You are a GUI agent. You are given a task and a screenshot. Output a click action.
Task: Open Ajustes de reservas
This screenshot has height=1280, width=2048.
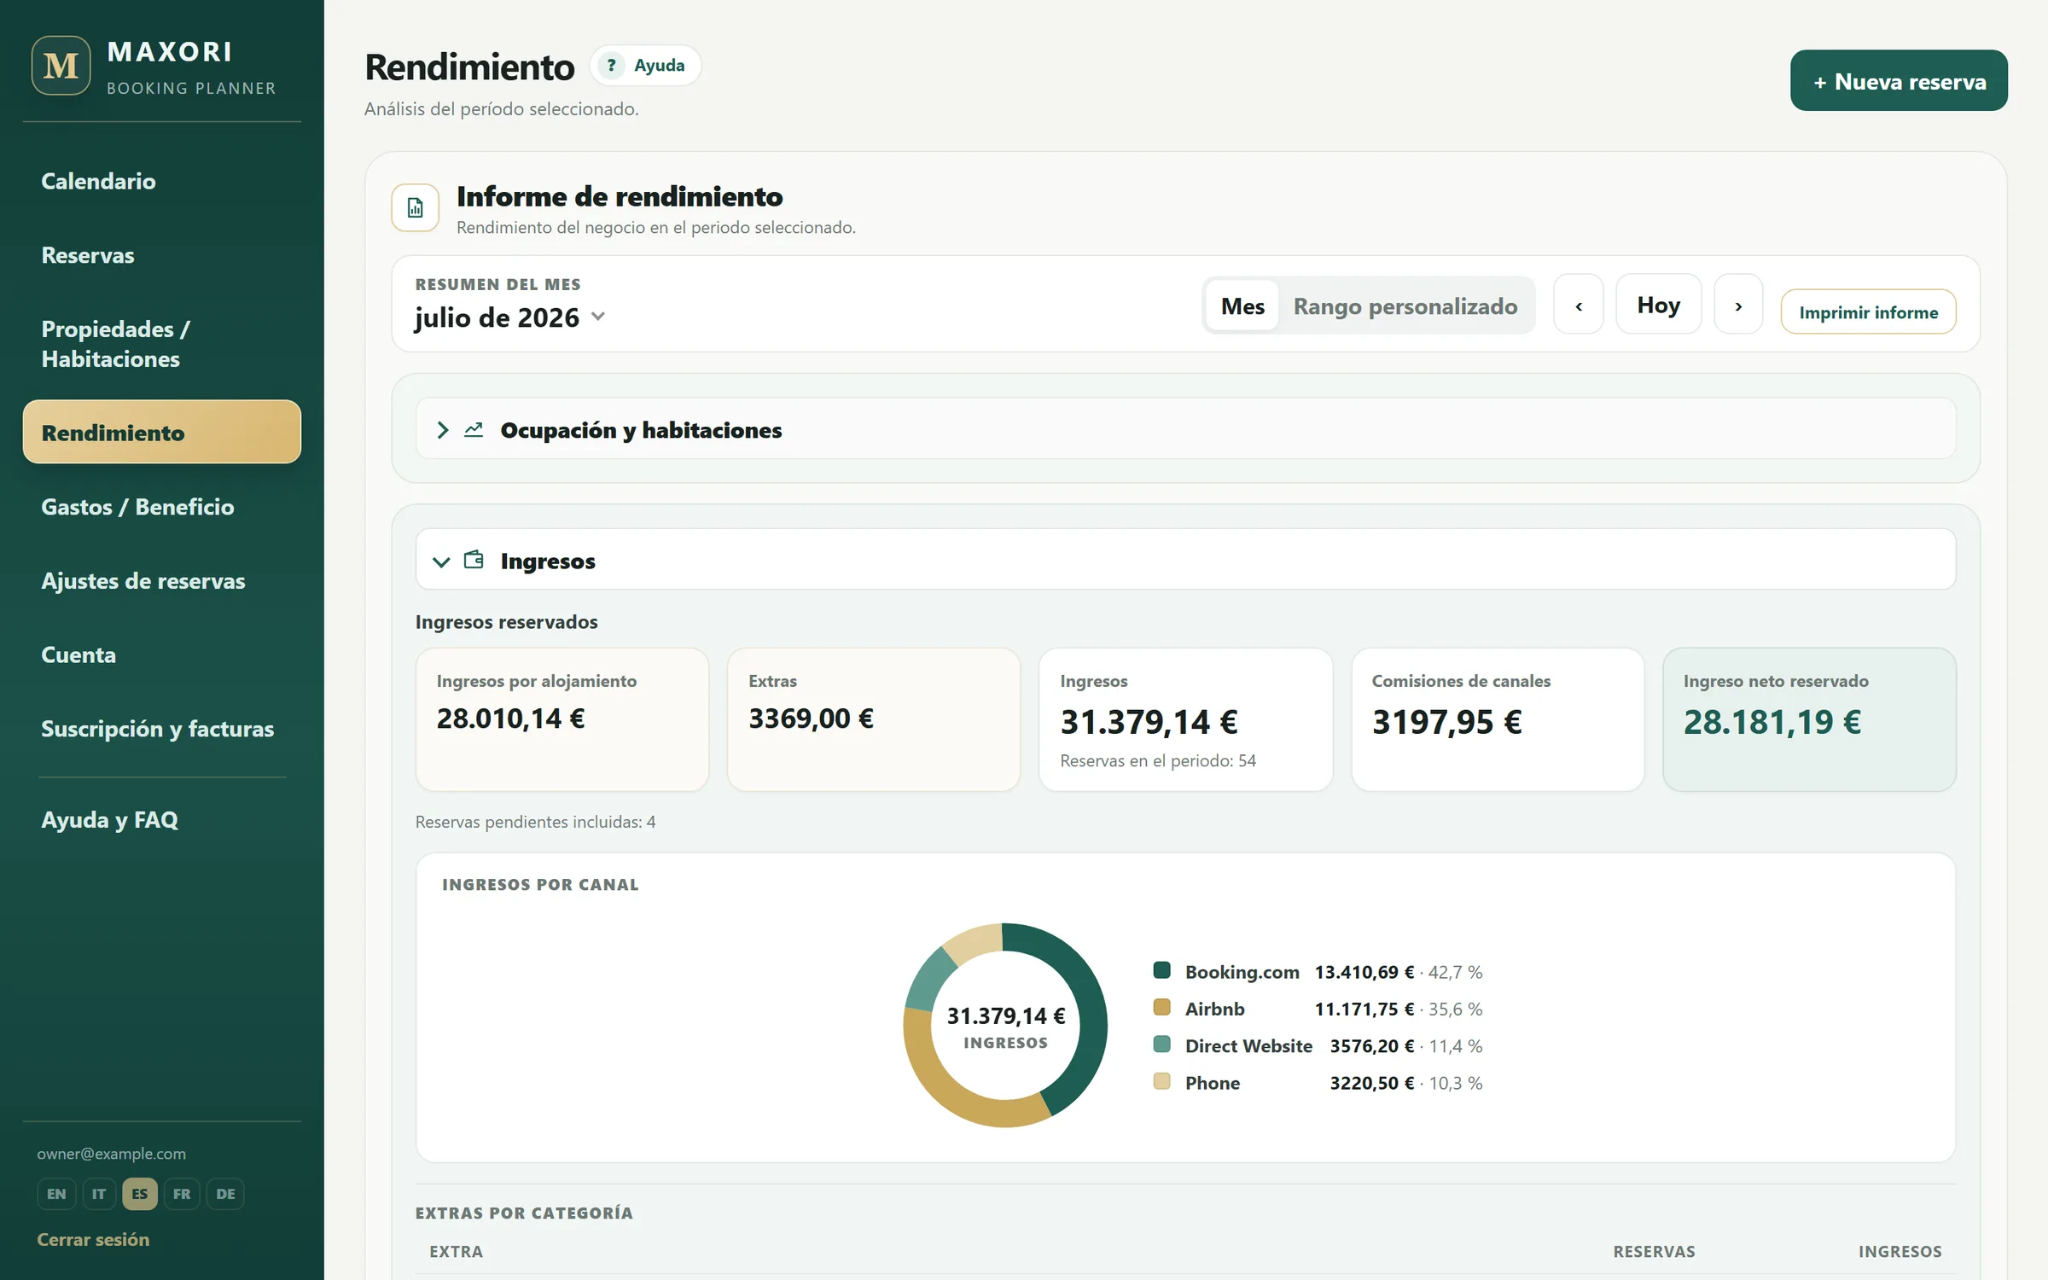pos(162,581)
